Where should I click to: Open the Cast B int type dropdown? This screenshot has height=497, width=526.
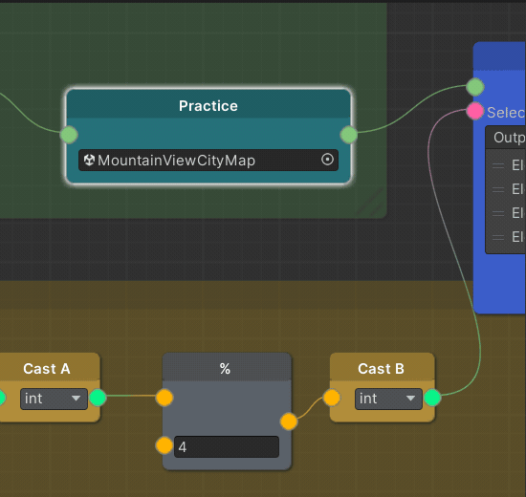point(388,399)
